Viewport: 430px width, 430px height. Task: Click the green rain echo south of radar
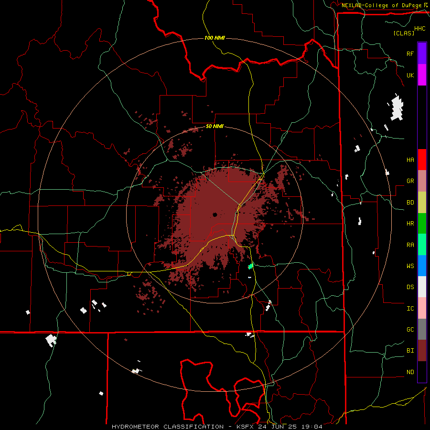250,266
